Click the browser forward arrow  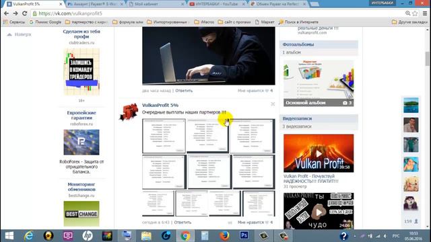[15, 13]
